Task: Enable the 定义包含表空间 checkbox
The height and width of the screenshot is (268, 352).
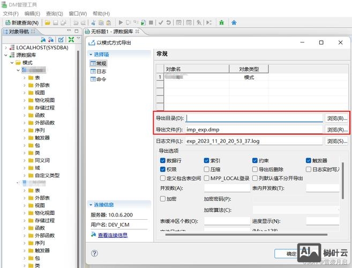Action: pos(163,178)
